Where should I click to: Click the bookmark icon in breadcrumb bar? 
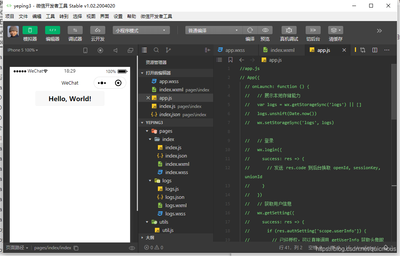230,60
